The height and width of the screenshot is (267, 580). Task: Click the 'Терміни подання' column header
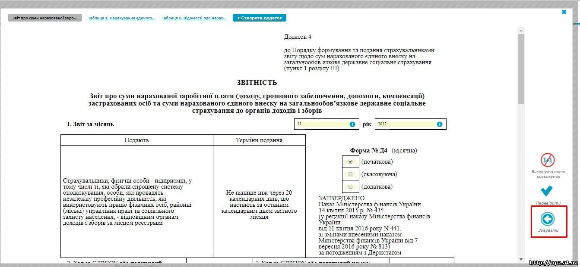(x=260, y=140)
